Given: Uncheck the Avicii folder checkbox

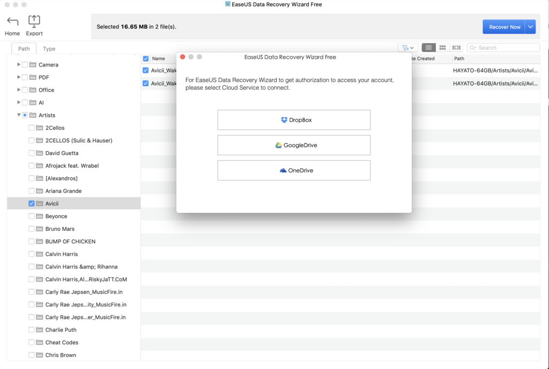Looking at the screenshot, I should 31,203.
